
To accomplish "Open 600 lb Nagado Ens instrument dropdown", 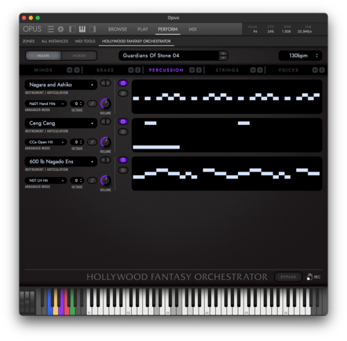I will (61, 162).
